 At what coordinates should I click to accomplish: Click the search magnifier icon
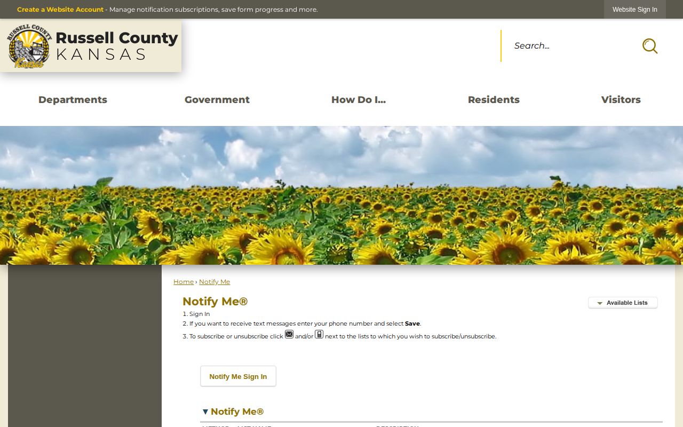(x=649, y=46)
